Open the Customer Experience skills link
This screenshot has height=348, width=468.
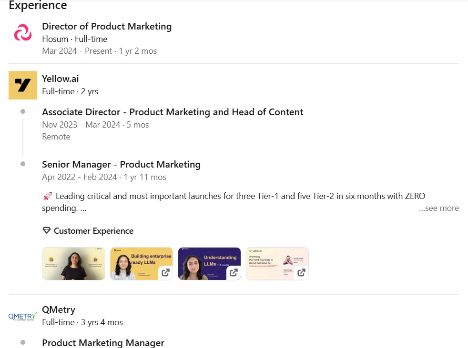click(93, 231)
